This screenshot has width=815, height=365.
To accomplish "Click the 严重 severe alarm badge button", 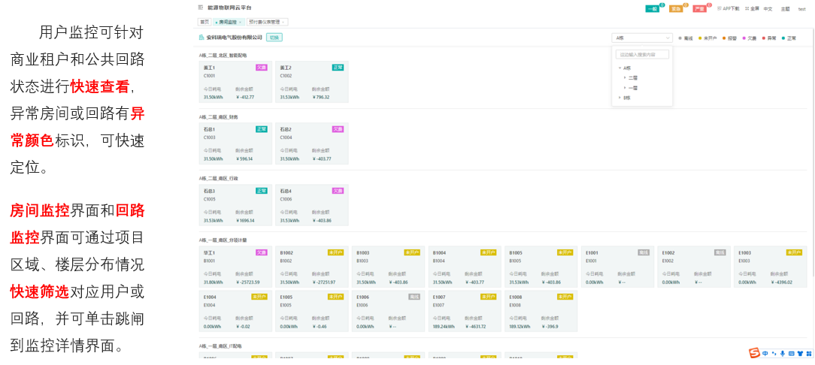I will (x=699, y=8).
